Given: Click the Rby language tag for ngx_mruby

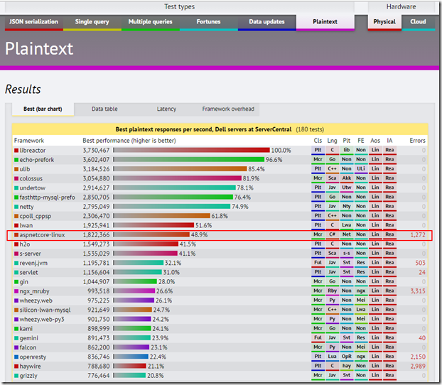Looking at the screenshot, I should (332, 291).
